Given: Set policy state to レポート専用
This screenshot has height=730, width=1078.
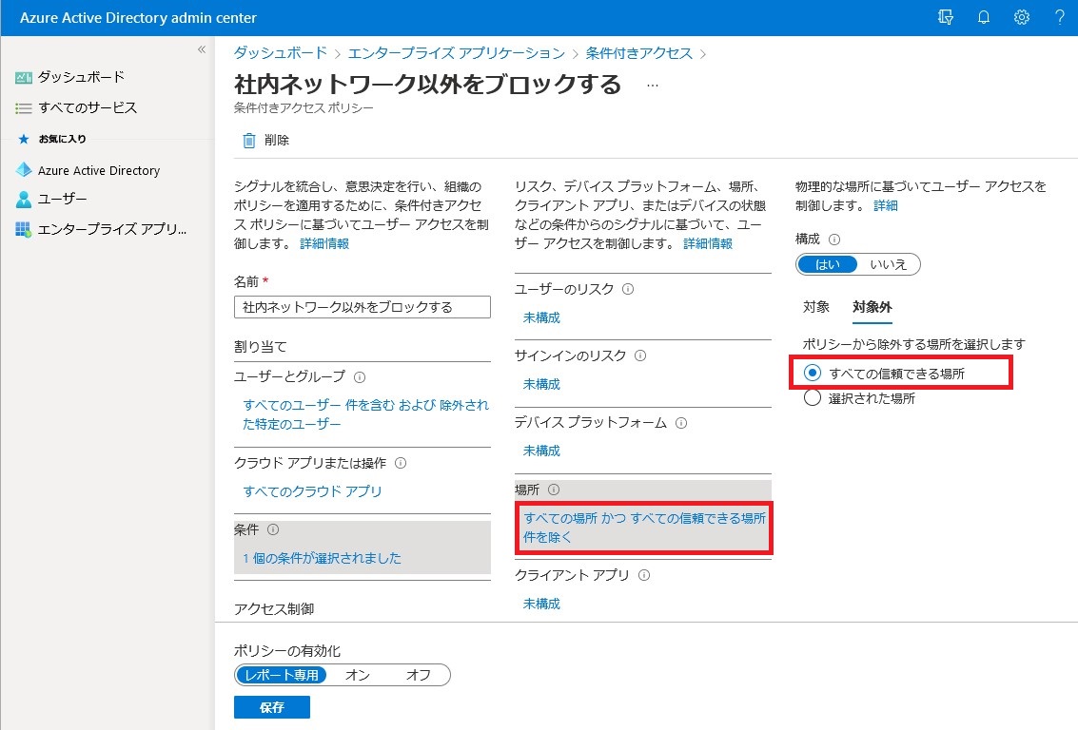Looking at the screenshot, I should pyautogui.click(x=282, y=675).
